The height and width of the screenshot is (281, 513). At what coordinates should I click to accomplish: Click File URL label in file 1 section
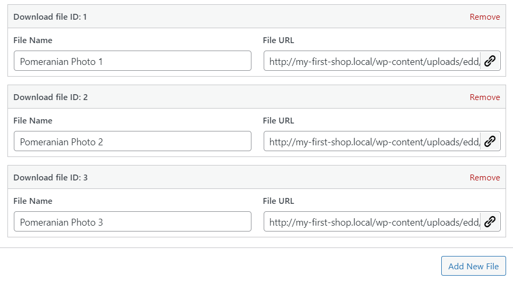tap(279, 40)
